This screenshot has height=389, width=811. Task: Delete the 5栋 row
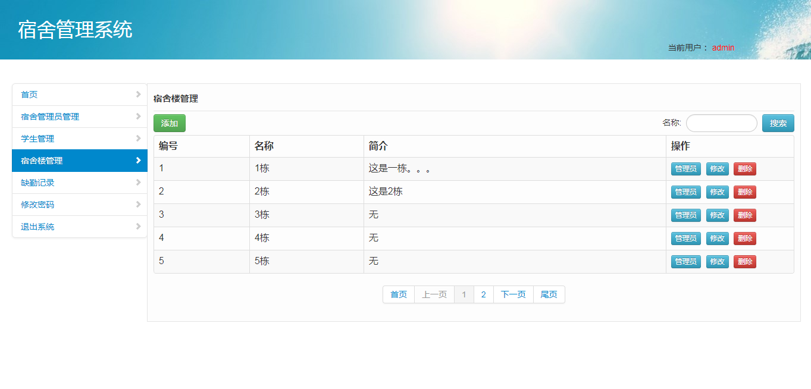pyautogui.click(x=745, y=262)
